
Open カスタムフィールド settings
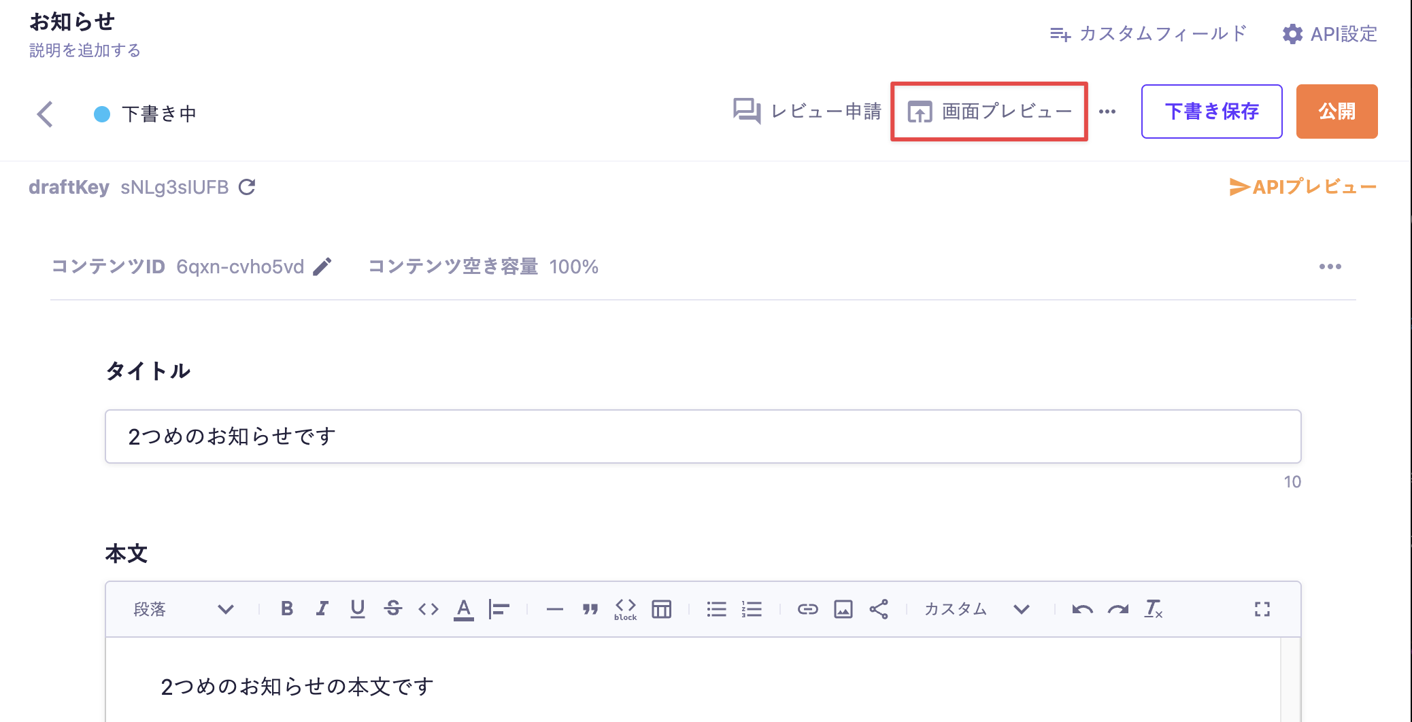[1148, 33]
